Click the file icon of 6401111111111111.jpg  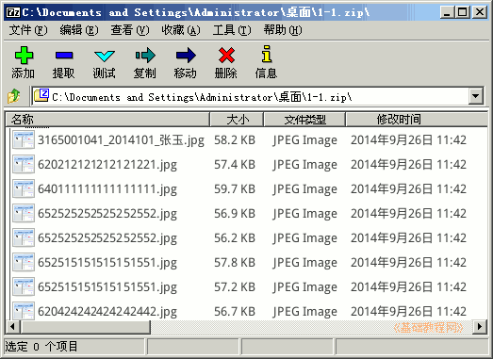tap(24, 189)
